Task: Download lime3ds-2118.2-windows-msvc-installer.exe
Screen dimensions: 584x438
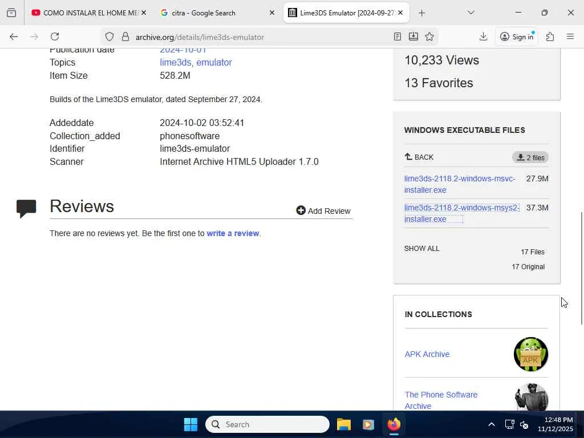Action: (460, 184)
